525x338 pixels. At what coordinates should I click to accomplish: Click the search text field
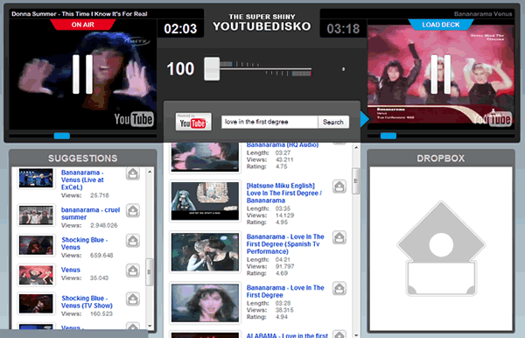click(269, 122)
